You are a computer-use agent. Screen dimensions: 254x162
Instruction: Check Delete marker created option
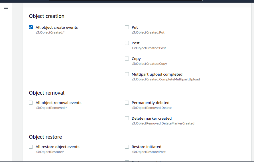127,118
